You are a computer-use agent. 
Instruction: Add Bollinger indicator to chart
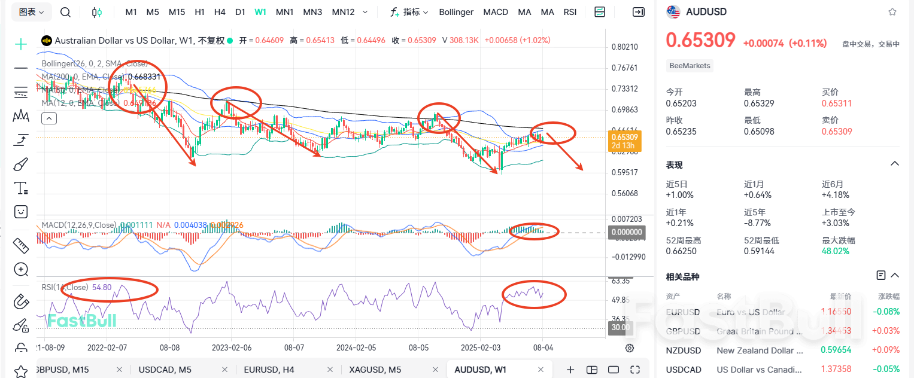(x=456, y=11)
